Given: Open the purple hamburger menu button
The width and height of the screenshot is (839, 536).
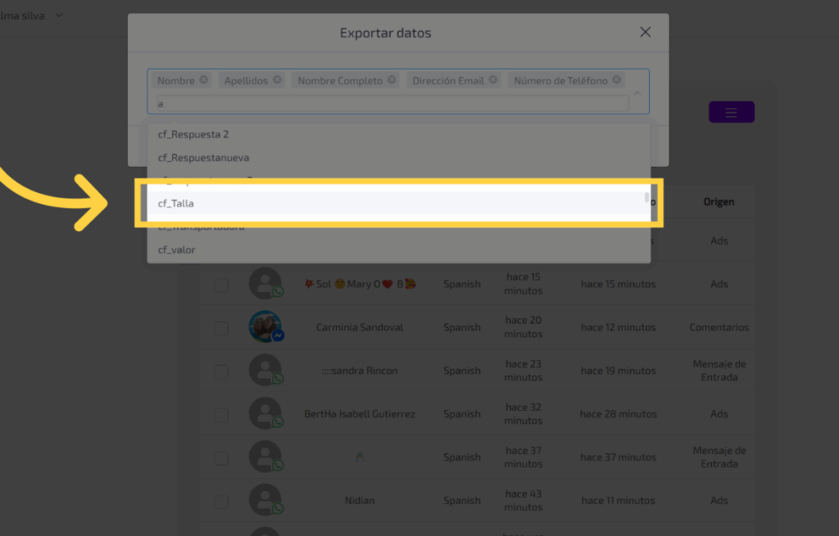Looking at the screenshot, I should (x=731, y=113).
